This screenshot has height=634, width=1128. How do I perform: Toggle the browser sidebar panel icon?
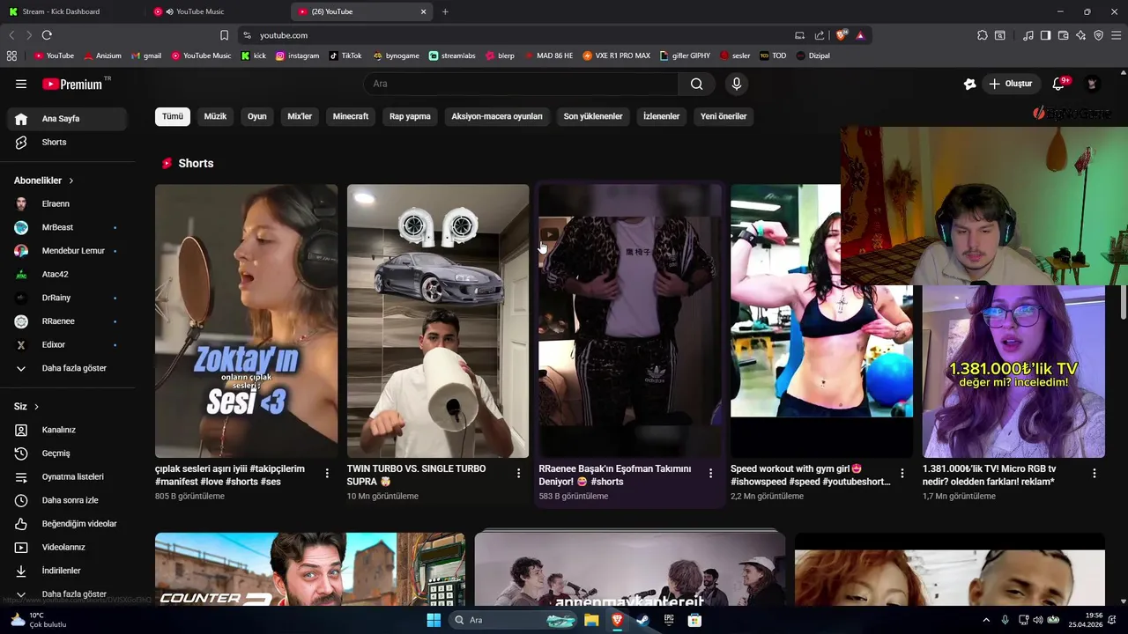1045,35
